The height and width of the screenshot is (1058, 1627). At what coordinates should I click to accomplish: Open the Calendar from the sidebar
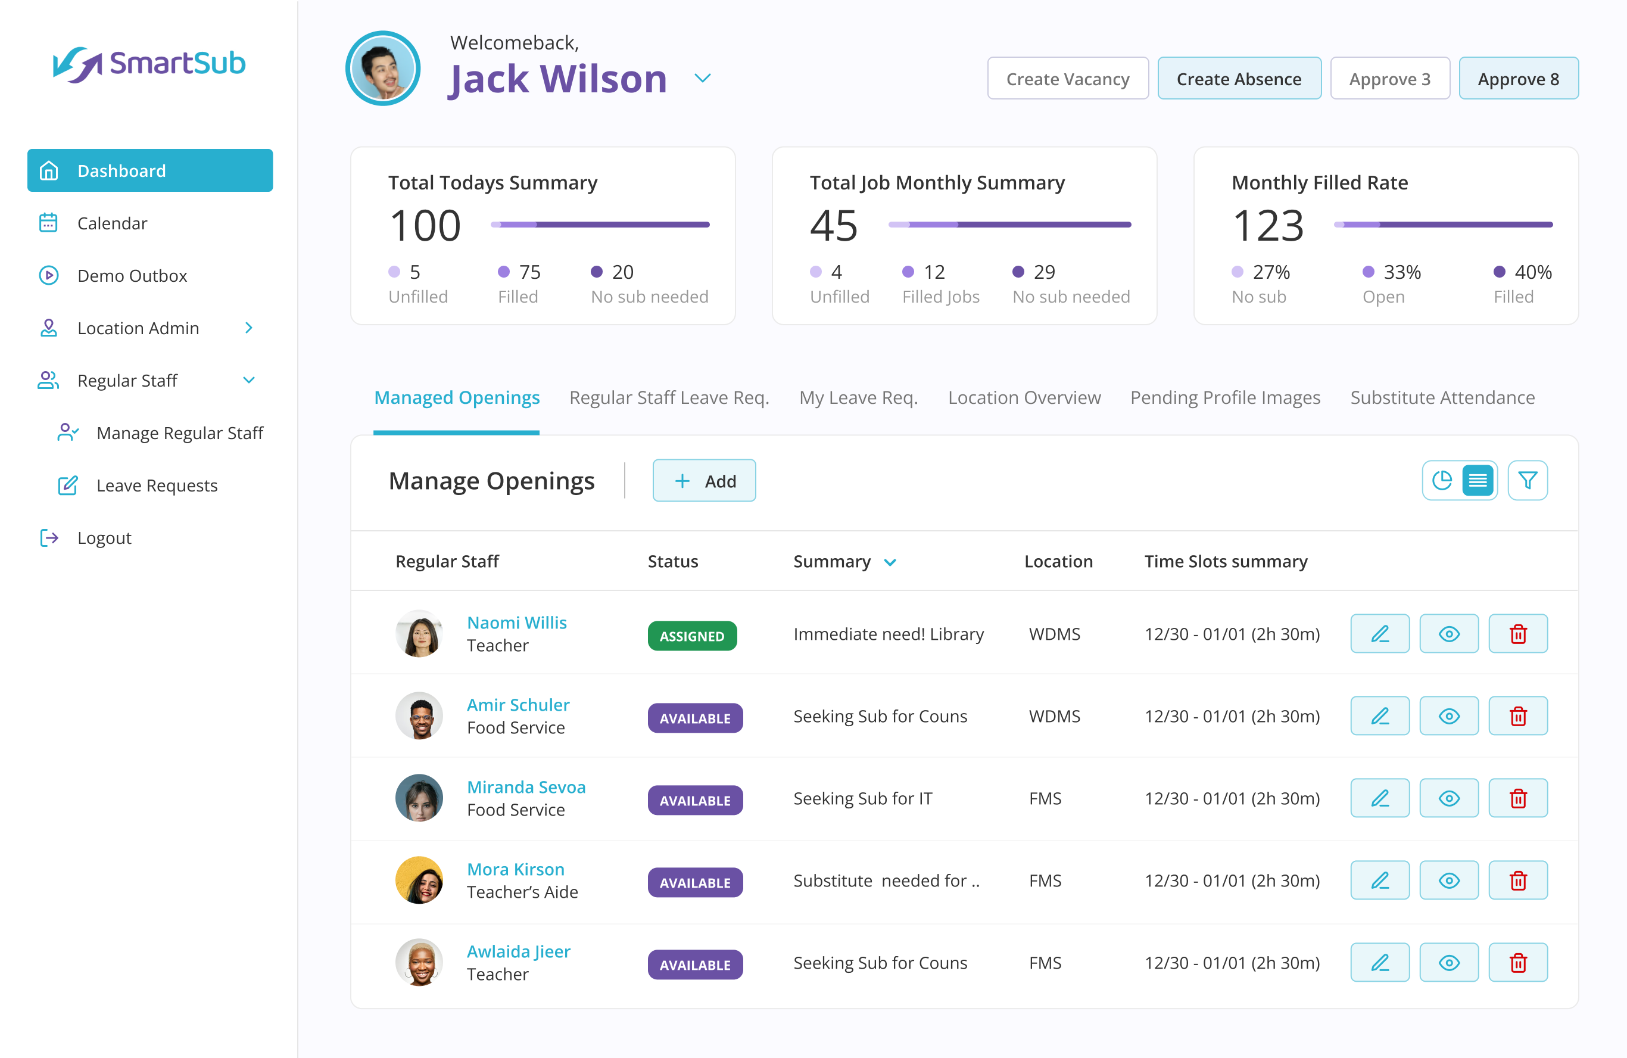(x=112, y=223)
